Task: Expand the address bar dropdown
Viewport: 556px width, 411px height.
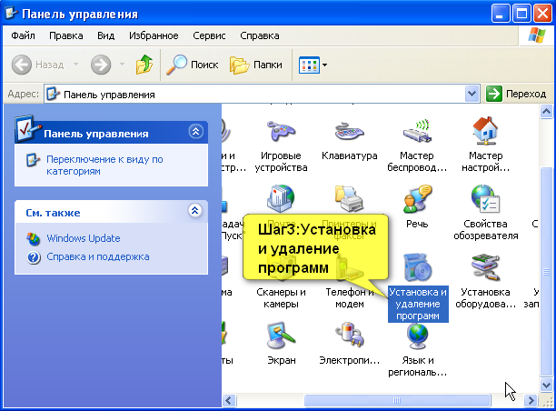Action: point(472,94)
